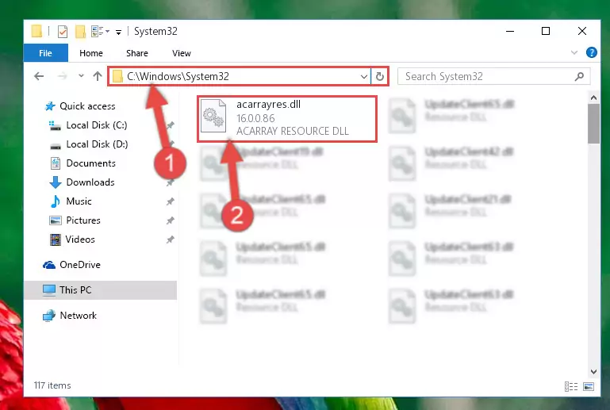Click the pin icon next to Pictures

[170, 220]
